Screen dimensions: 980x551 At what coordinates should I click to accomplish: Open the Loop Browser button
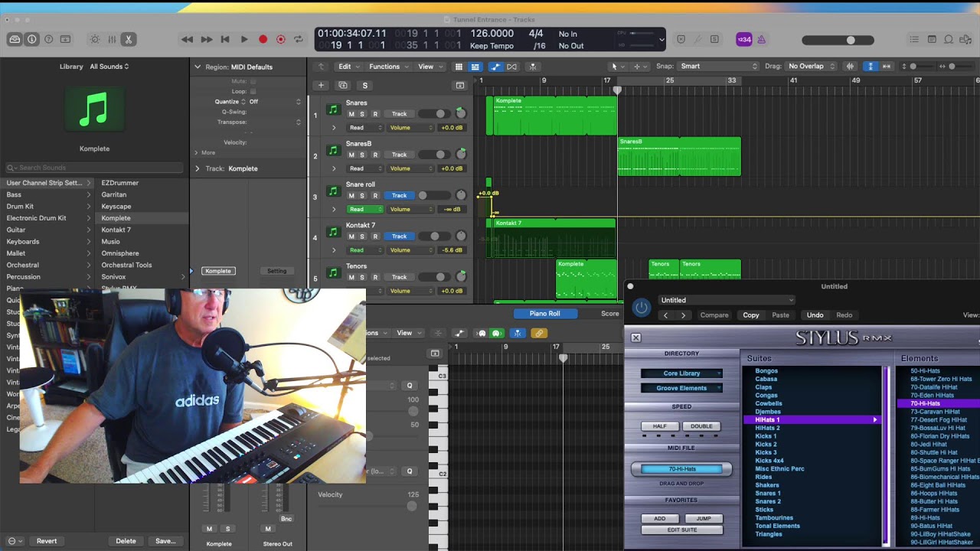click(949, 39)
